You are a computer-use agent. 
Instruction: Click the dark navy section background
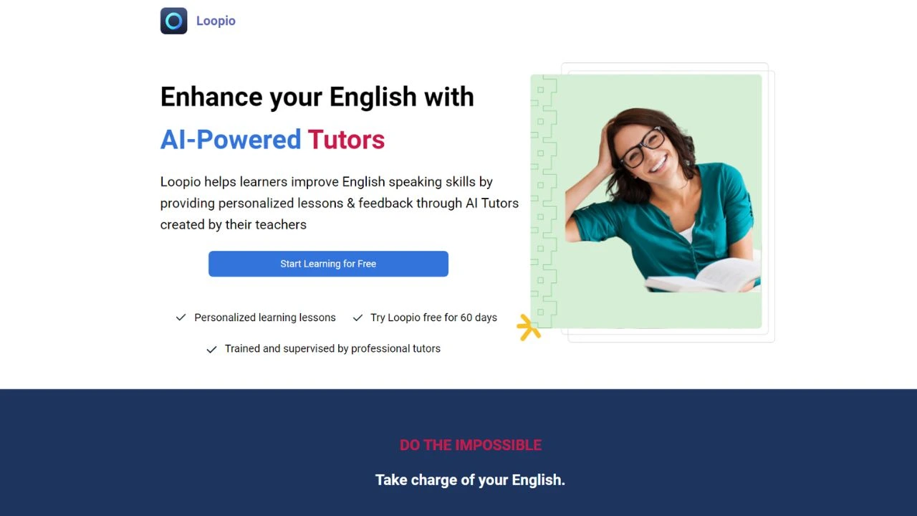click(x=458, y=416)
